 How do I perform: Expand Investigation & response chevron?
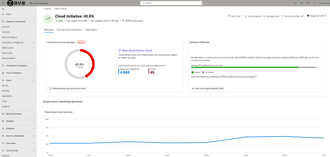point(34,65)
